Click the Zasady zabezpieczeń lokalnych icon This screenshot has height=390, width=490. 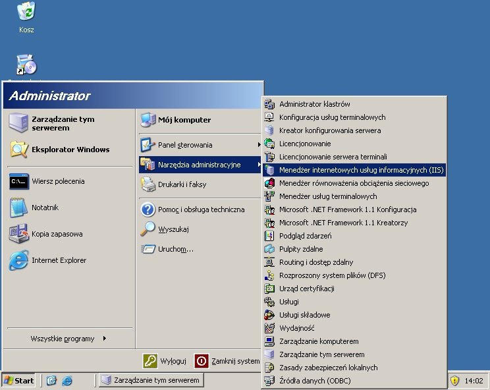(269, 368)
